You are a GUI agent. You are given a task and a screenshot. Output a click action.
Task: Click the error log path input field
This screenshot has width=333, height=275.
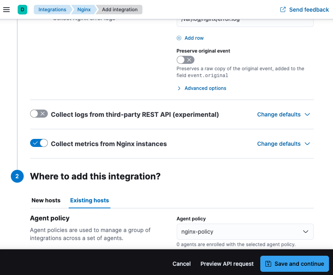(245, 19)
